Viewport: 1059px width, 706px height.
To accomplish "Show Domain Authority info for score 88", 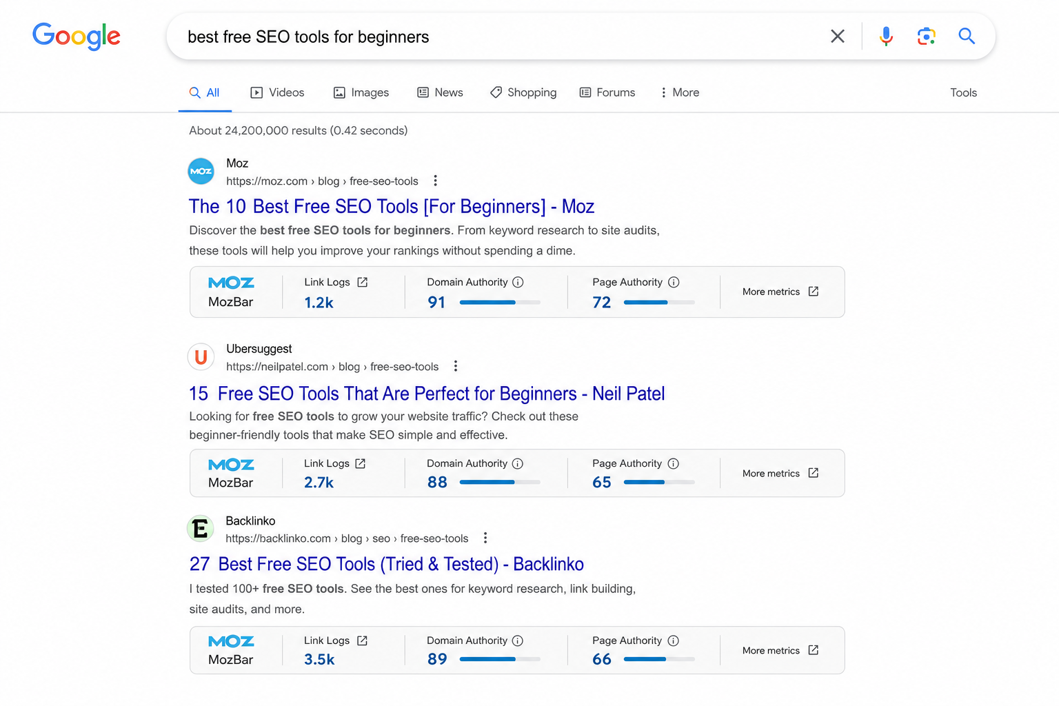I will 518,463.
